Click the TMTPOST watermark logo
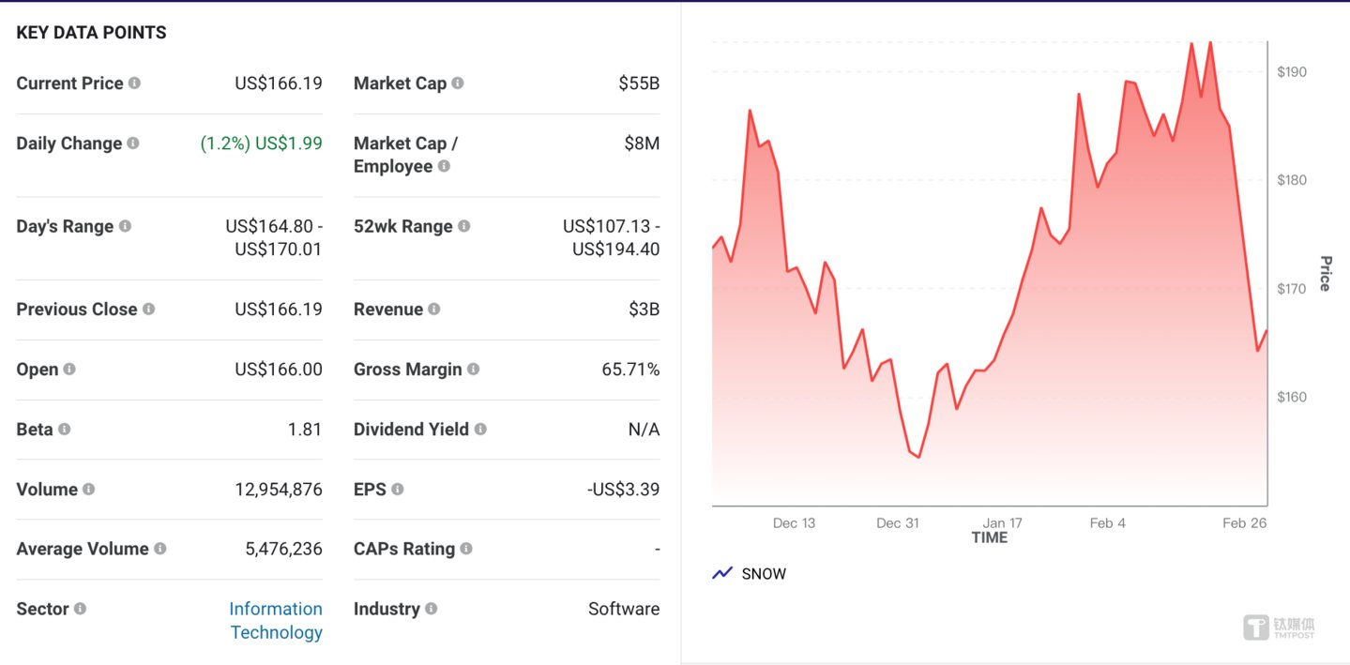 [x=1279, y=627]
